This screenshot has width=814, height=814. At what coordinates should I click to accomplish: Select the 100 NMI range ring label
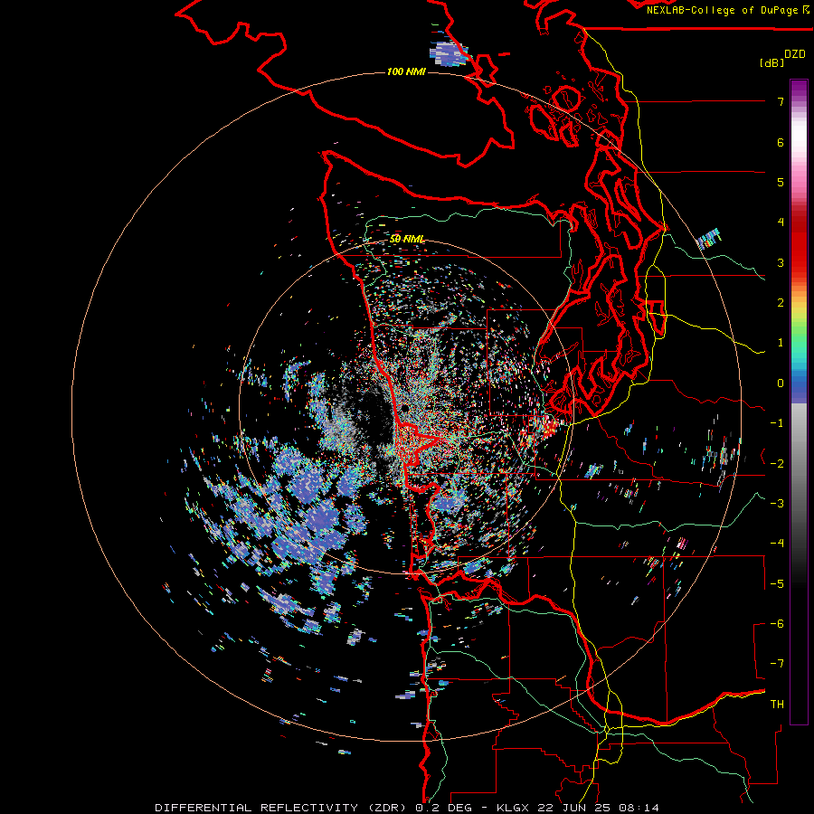406,71
